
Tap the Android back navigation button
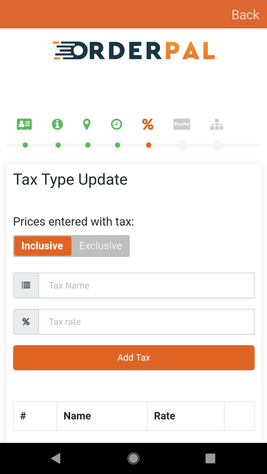[x=56, y=459]
